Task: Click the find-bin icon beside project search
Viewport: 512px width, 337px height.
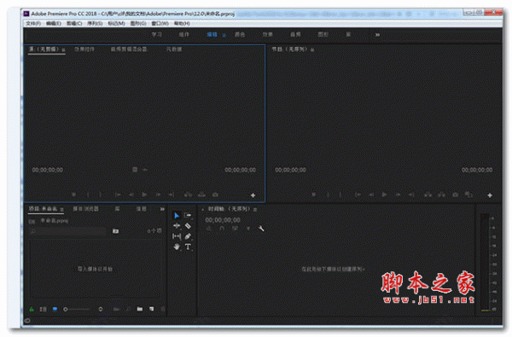Action: coord(115,231)
